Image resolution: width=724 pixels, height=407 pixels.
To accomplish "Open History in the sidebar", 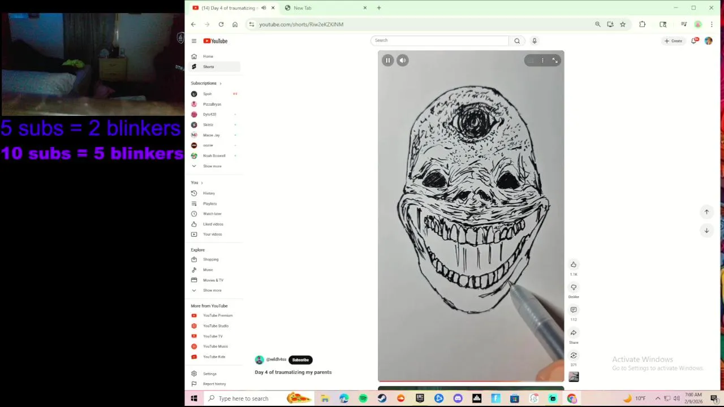I will (215, 193).
